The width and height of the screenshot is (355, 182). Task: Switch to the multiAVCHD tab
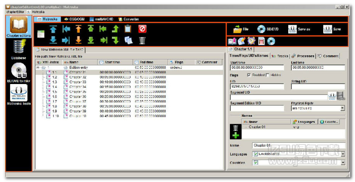point(102,20)
